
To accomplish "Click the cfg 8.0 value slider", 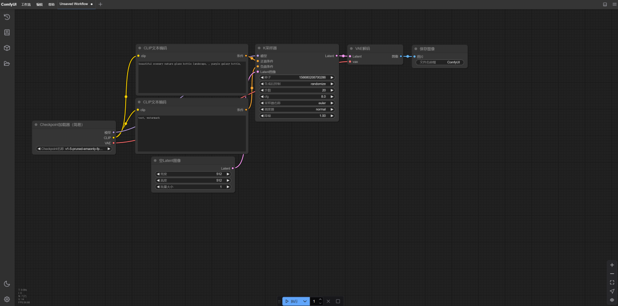I will coord(297,97).
